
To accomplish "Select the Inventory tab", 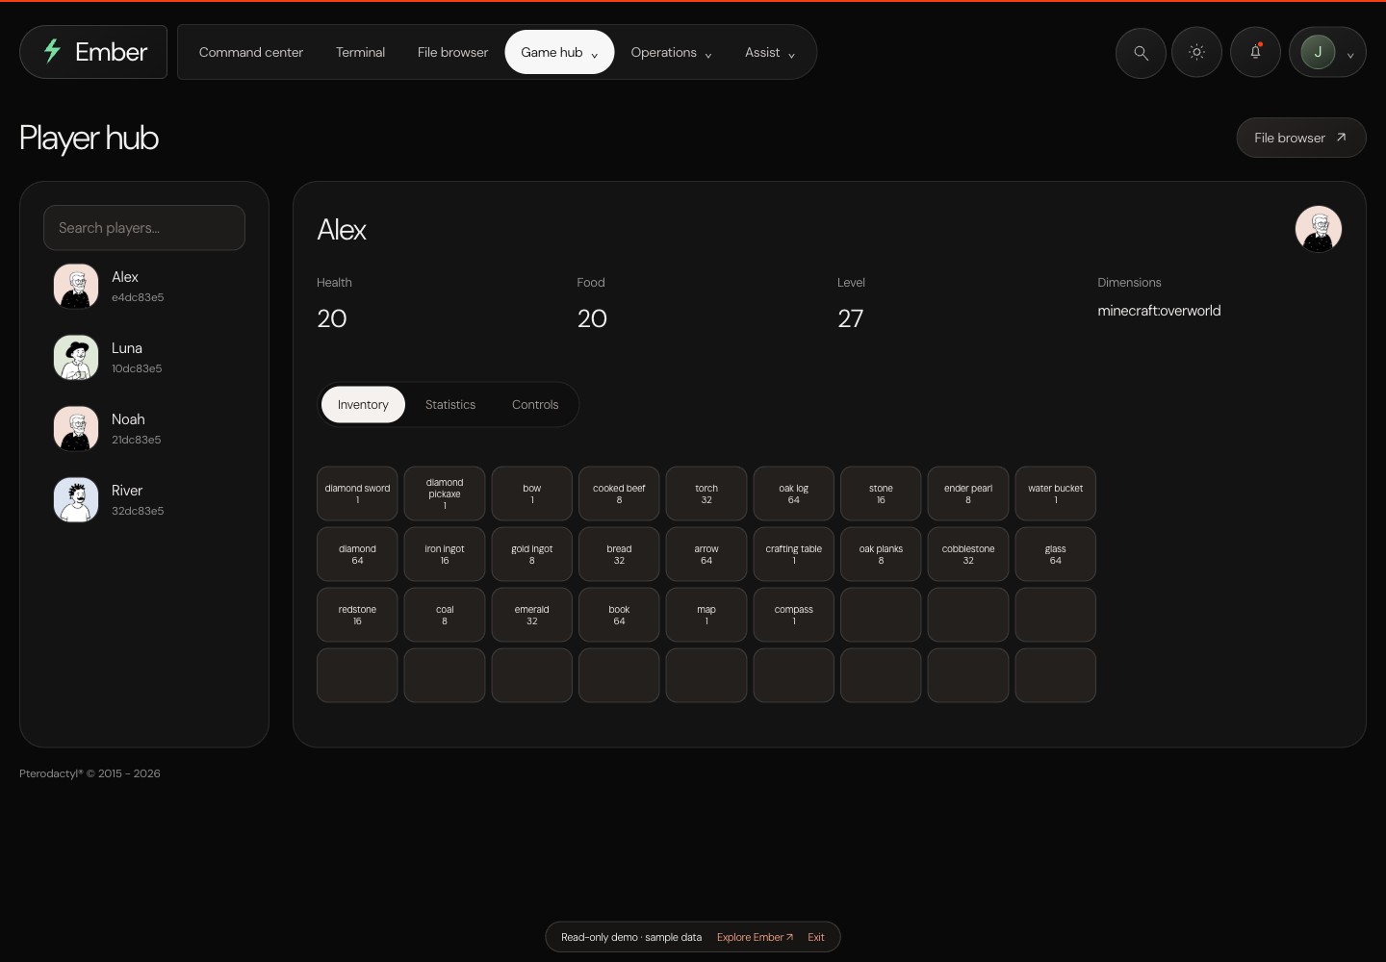I will 363,404.
